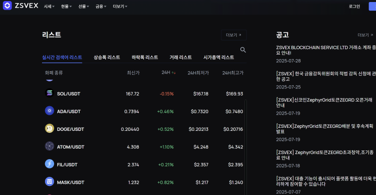Select the 실시간 검색어 리스트 tab
The height and width of the screenshot is (195, 376).
pyautogui.click(x=62, y=58)
